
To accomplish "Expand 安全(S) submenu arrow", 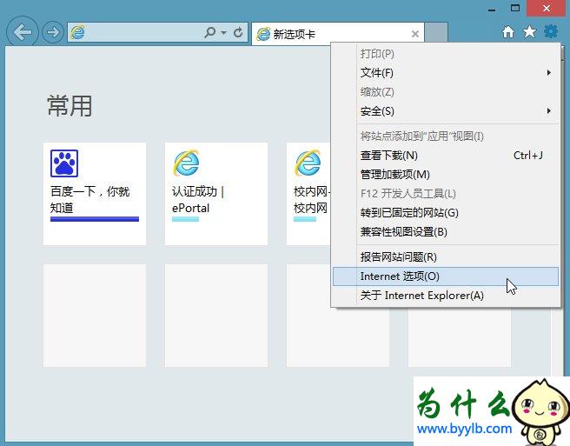I will coord(549,111).
